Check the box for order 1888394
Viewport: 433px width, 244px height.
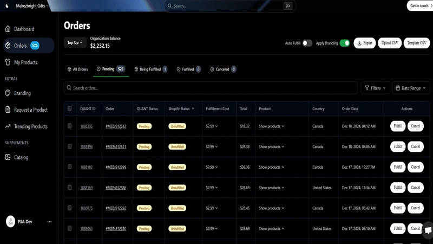(x=70, y=146)
